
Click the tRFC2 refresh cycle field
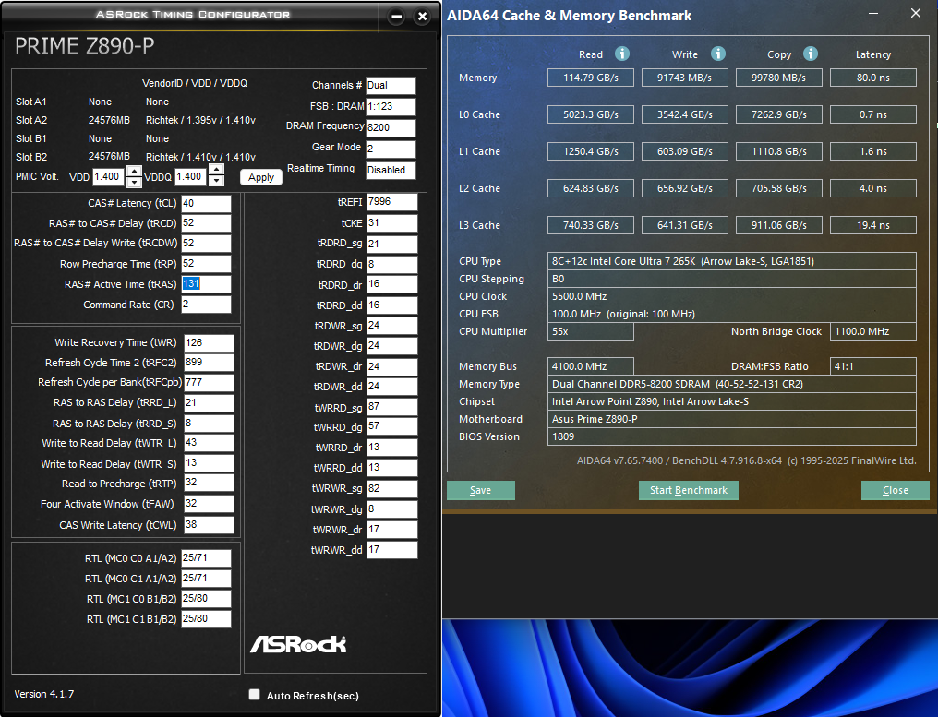click(209, 363)
